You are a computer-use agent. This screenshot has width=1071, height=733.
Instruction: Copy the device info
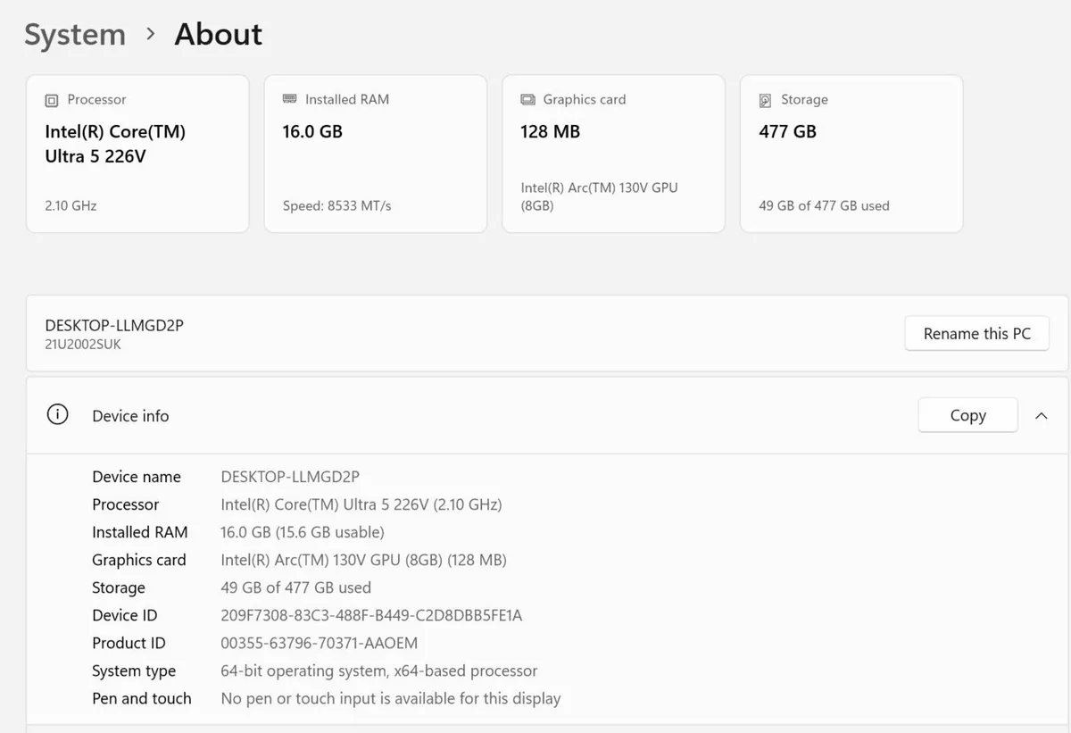click(x=967, y=415)
